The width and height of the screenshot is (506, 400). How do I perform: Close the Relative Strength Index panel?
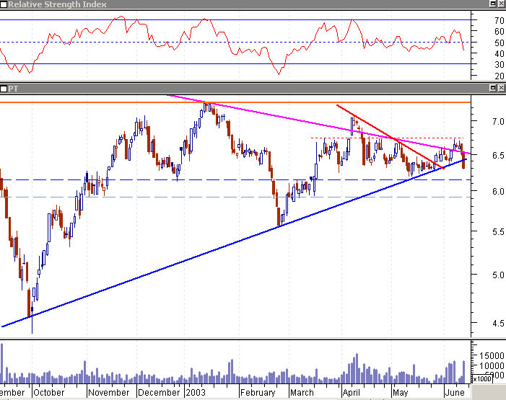pos(501,4)
